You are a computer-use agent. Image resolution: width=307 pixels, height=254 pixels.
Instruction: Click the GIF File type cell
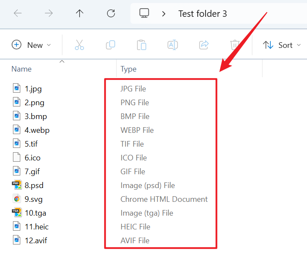pyautogui.click(x=133, y=172)
